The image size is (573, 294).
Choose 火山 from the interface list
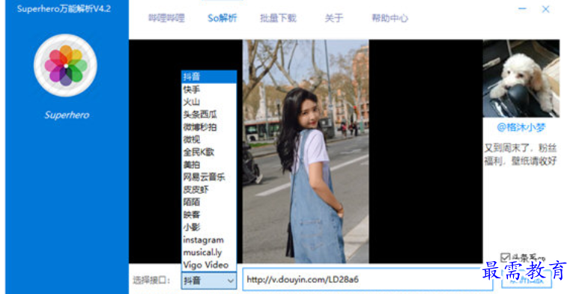[x=209, y=102]
